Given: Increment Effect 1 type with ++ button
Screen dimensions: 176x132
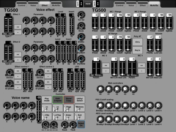Looking at the screenshot, I should (x=18, y=27).
